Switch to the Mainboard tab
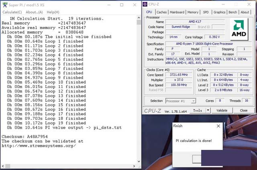The image size is (257, 170). (177, 12)
